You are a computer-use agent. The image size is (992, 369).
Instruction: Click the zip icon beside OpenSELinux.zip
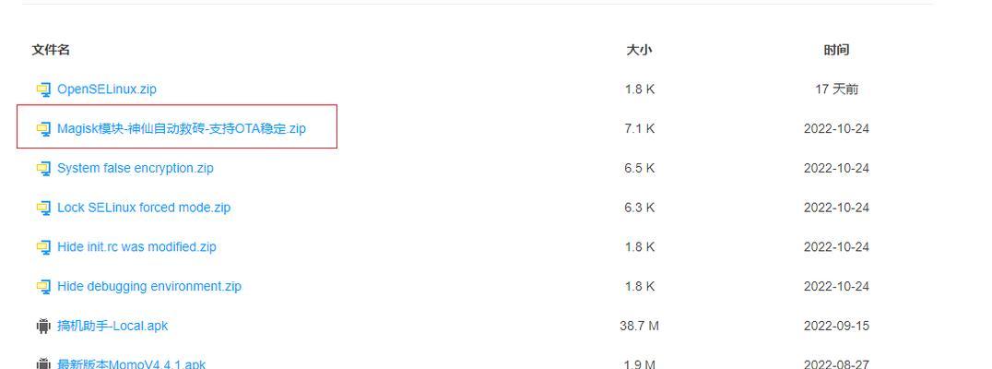coord(43,89)
